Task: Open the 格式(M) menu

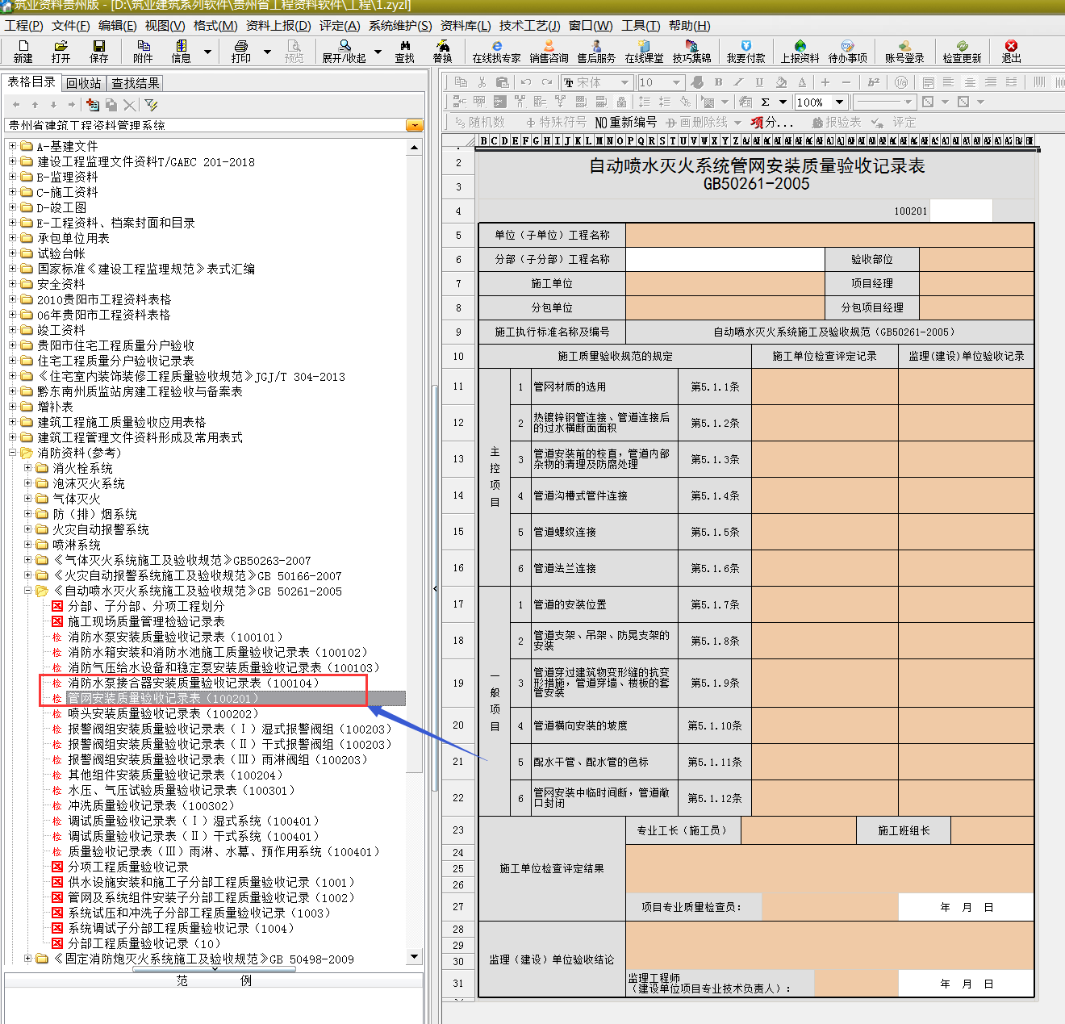Action: (x=215, y=26)
